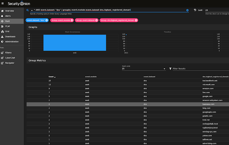Viewport: 229px width, 145px height.
Task: Click the bell icon beside Alerts
Action: 2,16
